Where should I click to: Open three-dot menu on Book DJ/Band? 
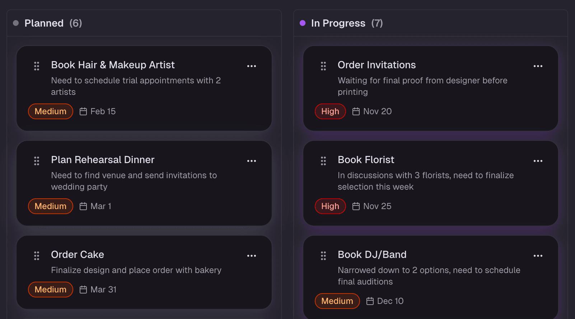(538, 256)
